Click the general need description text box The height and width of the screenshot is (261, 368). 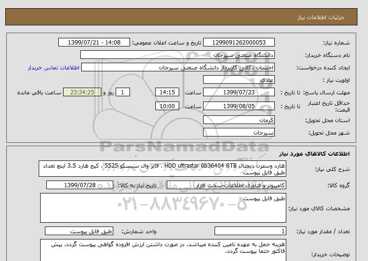pyautogui.click(x=162, y=169)
